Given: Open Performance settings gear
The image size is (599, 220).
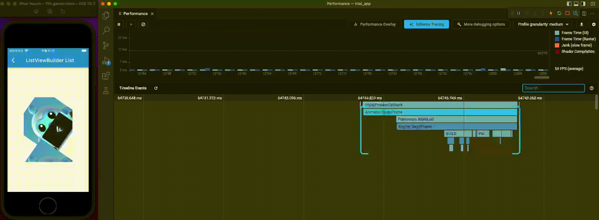Looking at the screenshot, I should 593,24.
